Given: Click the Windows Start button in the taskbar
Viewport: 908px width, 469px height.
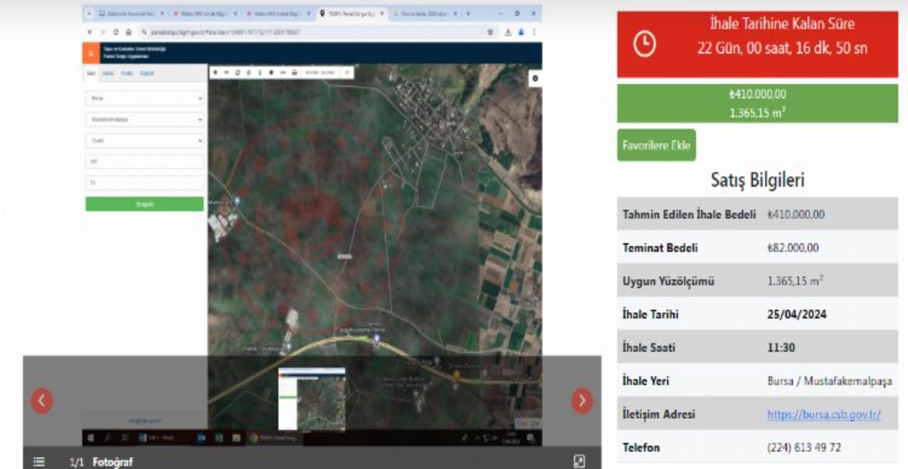Looking at the screenshot, I should 90,438.
